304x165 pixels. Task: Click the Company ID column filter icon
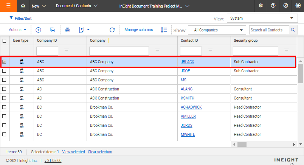[67, 51]
